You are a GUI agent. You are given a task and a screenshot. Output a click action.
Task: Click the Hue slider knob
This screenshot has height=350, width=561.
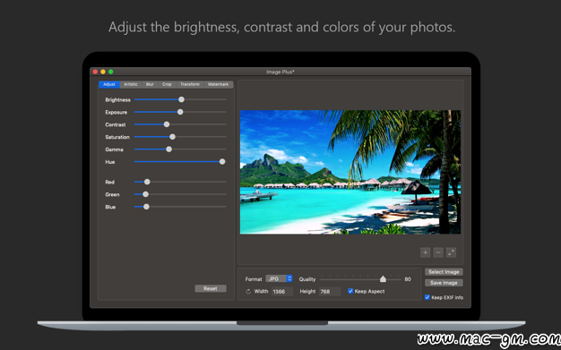coord(222,162)
